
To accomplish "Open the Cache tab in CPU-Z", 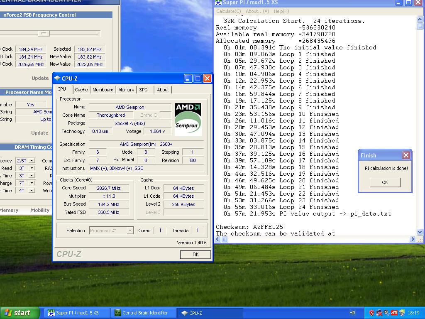I will pos(81,90).
